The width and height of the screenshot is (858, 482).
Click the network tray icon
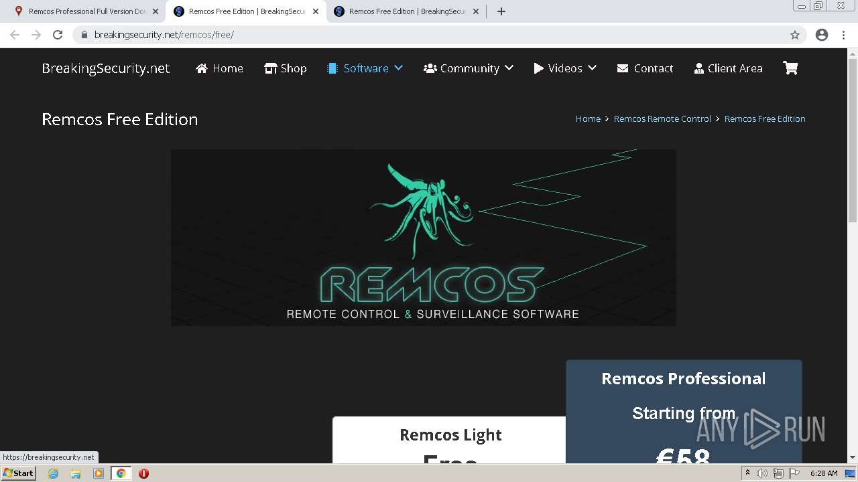tap(778, 473)
